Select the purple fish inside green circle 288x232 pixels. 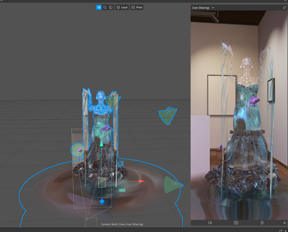(79, 150)
